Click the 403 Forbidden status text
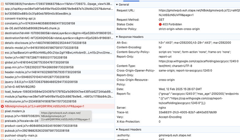This screenshot has height=140, width=240. tap(172, 24)
